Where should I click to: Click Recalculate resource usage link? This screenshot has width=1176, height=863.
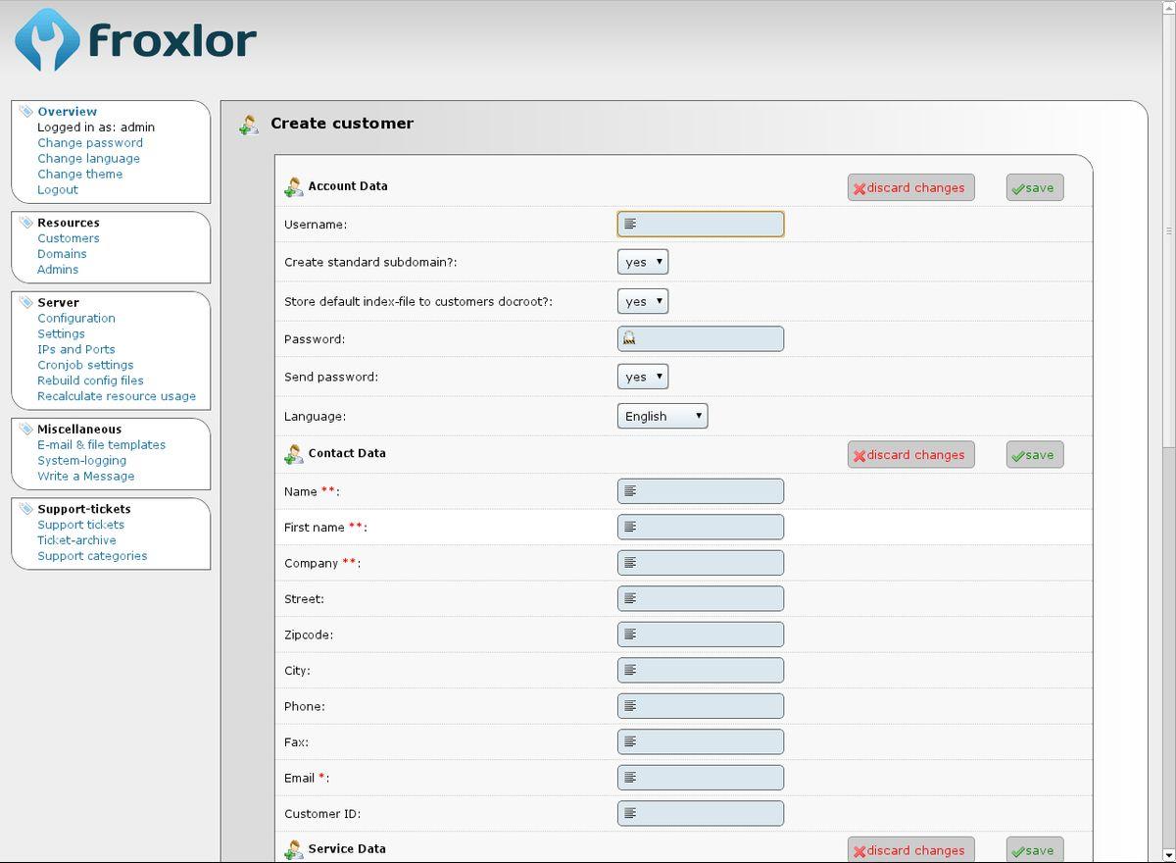tap(117, 397)
